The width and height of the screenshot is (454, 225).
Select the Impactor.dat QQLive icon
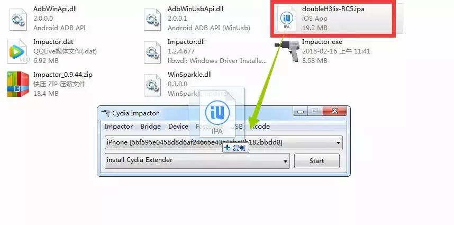click(x=19, y=52)
